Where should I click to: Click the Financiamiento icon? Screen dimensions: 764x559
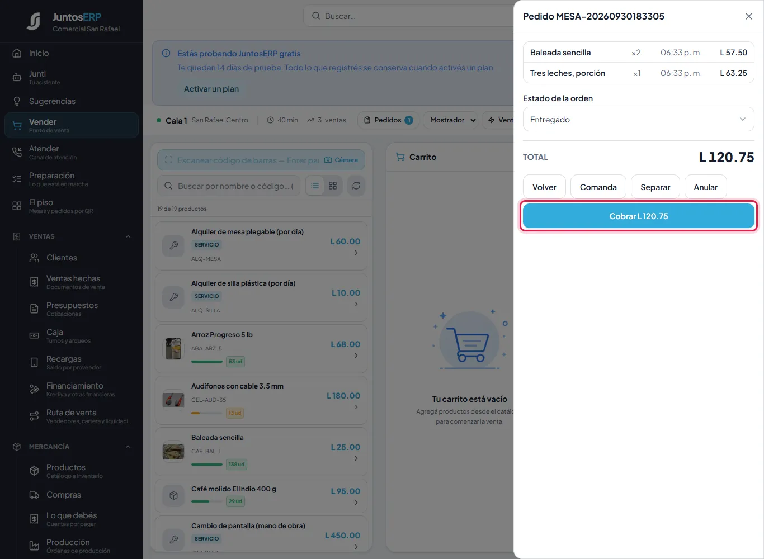[x=34, y=389]
